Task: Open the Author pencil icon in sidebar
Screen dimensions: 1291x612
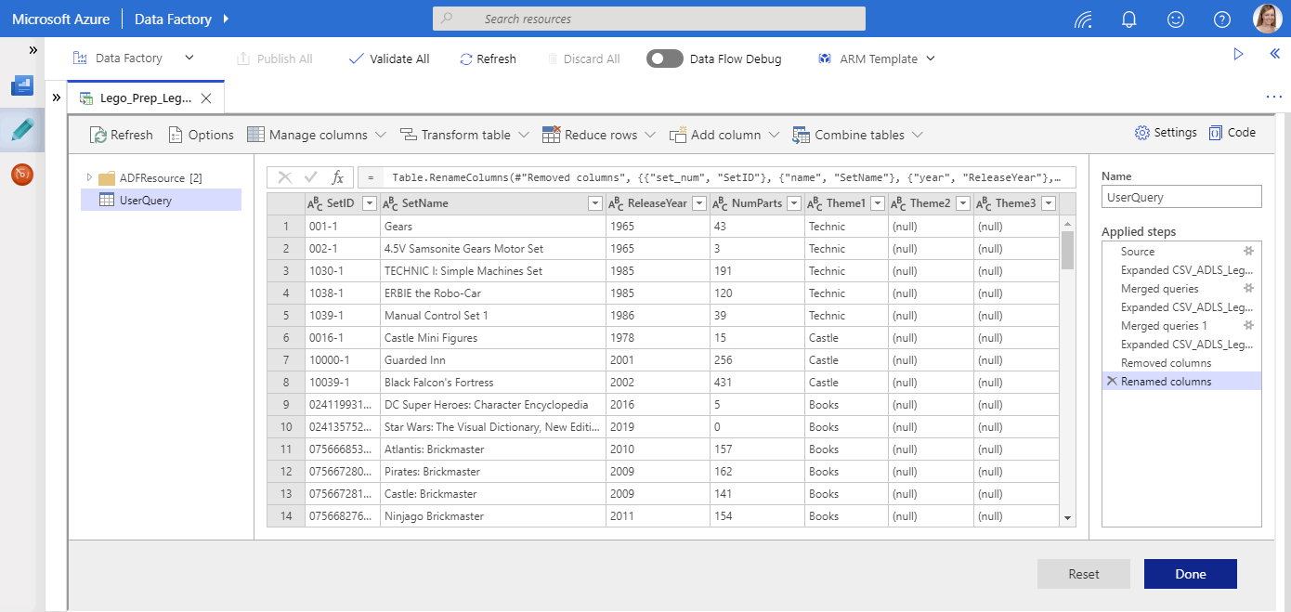Action: [x=22, y=130]
